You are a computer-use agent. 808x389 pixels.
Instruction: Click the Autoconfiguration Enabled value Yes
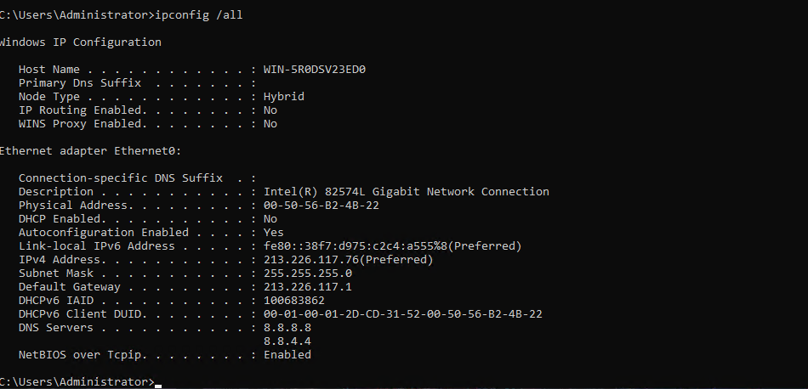[x=274, y=233]
